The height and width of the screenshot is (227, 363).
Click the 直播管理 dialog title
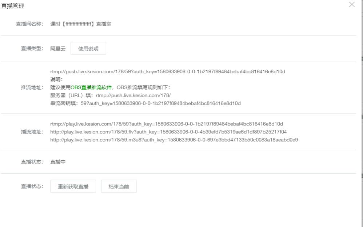pyautogui.click(x=11, y=6)
